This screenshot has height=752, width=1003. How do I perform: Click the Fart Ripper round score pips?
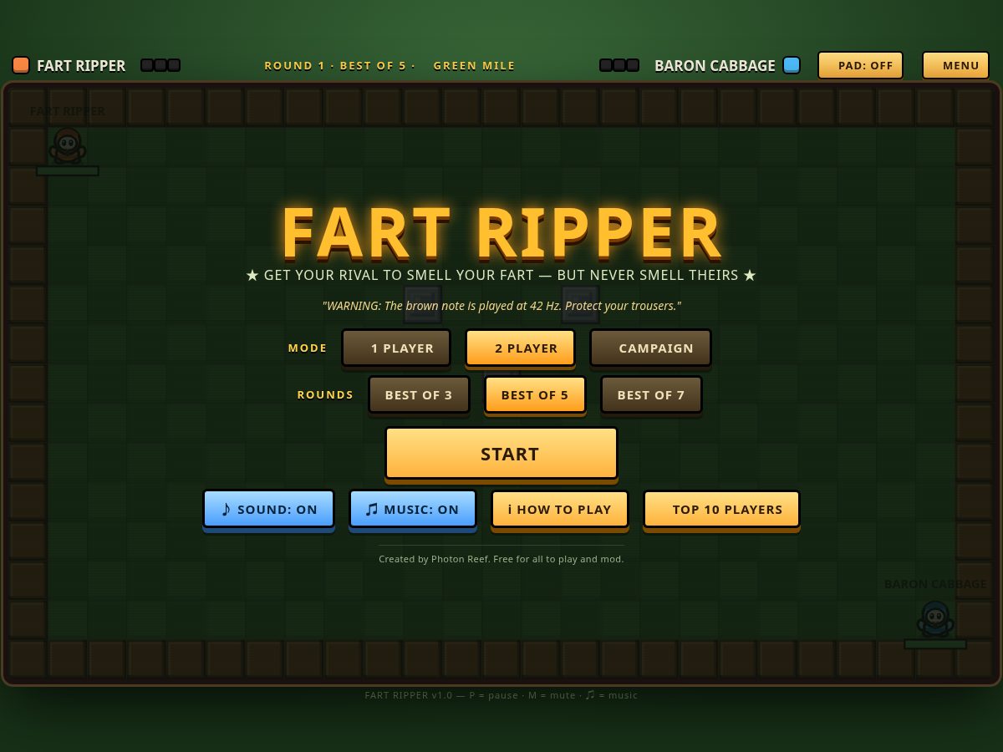point(160,65)
